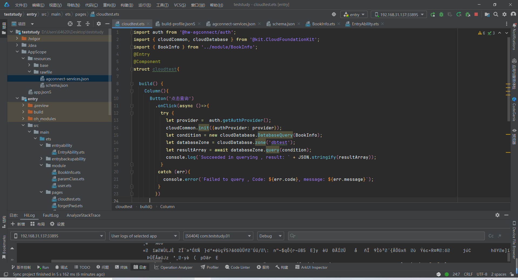This screenshot has height=280, width=518.
Task: Open log panel settings gear
Action: [497, 215]
